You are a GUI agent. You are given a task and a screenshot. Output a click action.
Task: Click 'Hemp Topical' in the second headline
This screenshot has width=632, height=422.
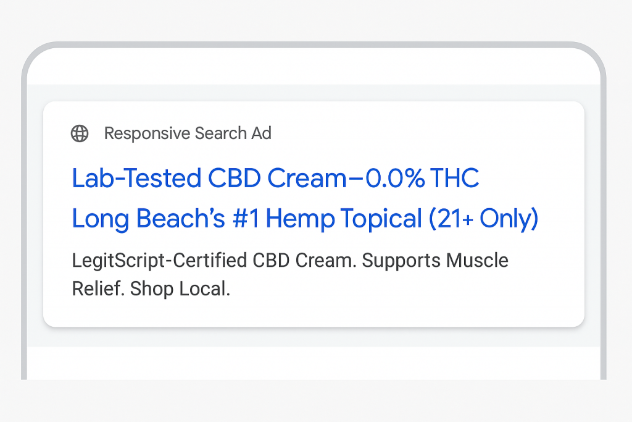click(344, 219)
